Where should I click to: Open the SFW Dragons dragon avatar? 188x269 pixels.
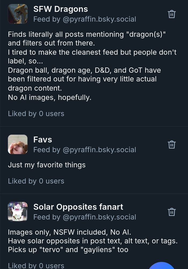(x=18, y=14)
